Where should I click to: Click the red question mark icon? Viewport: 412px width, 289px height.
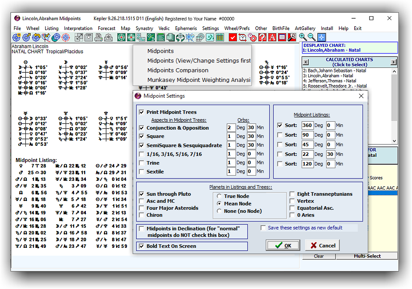click(262, 37)
